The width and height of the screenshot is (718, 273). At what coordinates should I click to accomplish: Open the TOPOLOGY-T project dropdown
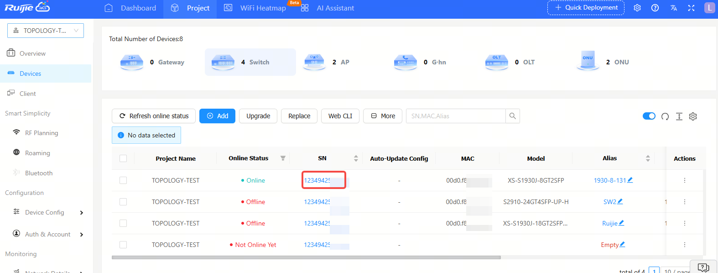pos(46,31)
